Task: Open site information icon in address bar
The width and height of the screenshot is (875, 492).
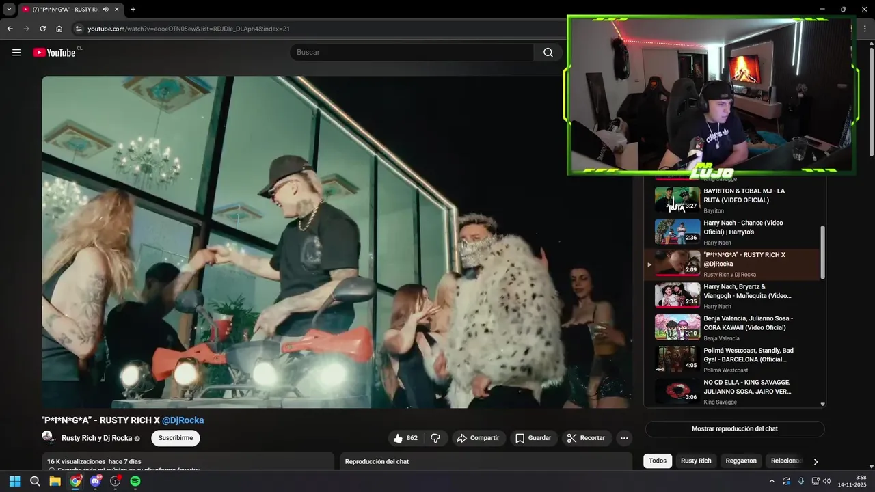Action: coord(78,29)
